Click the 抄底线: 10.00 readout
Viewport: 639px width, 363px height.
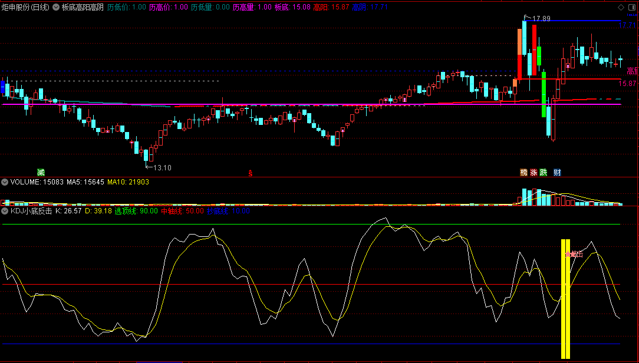[x=228, y=211]
